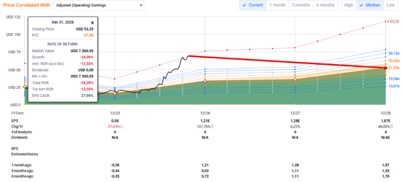
Task: Click the tooltip P/E value 27,95
Action: [x=89, y=35]
